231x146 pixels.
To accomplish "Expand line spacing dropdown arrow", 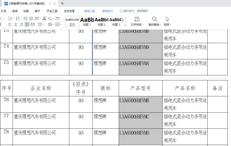I will (x=44, y=25).
